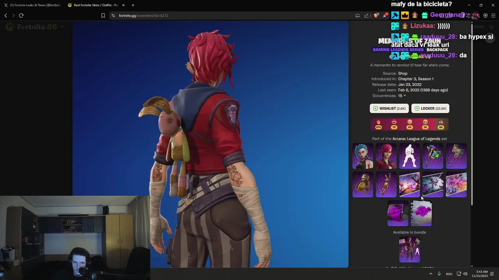Open site settings icon beside the URL

(x=113, y=16)
